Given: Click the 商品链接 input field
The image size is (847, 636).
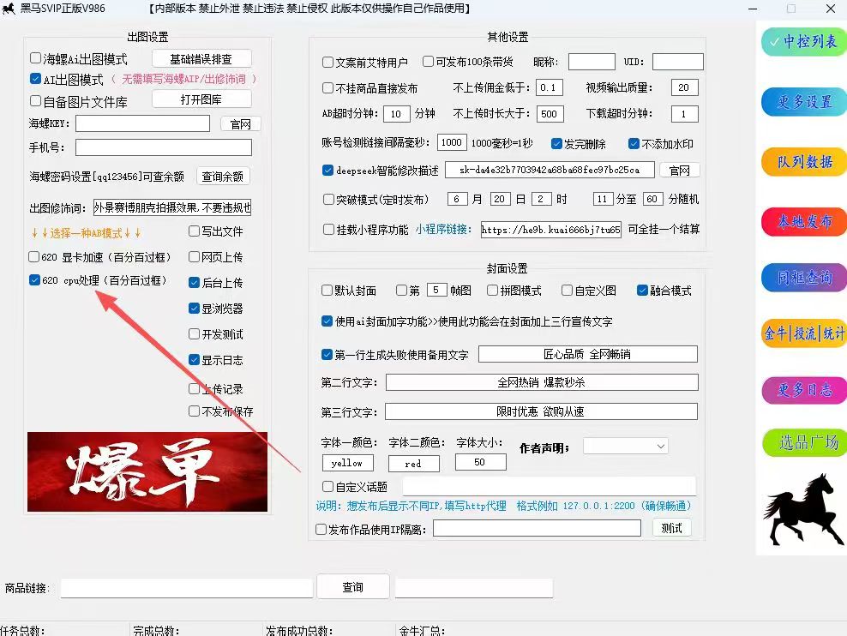Looking at the screenshot, I should [x=187, y=588].
